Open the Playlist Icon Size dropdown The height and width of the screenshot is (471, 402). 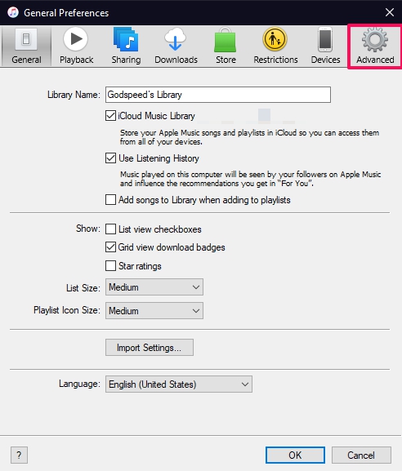tap(154, 310)
